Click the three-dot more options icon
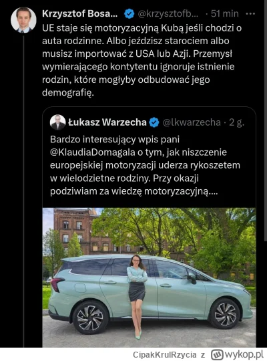 click(x=250, y=14)
